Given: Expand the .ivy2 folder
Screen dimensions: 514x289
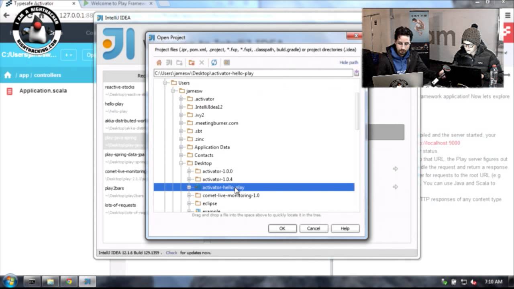Looking at the screenshot, I should 181,115.
